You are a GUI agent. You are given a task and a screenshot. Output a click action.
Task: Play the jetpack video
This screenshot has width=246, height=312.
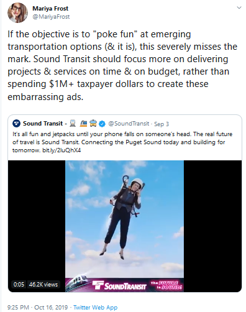click(124, 226)
